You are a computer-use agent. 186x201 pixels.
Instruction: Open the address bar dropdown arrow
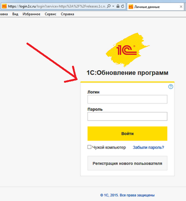pos(113,6)
